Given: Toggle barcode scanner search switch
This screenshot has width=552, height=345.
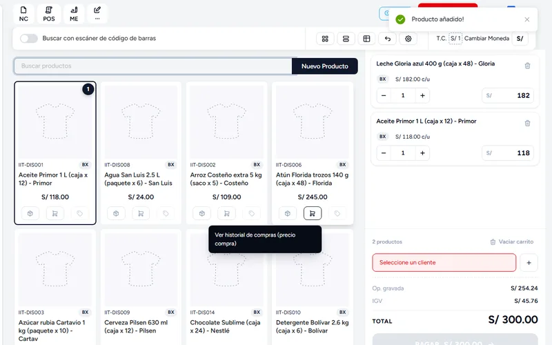Looking at the screenshot, I should pos(28,39).
